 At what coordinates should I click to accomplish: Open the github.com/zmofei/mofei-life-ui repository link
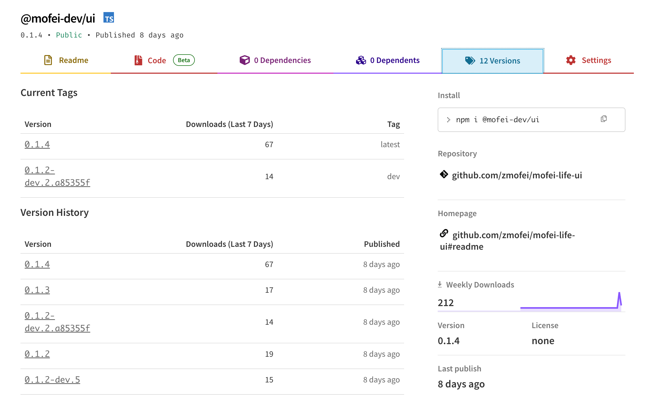pos(517,175)
